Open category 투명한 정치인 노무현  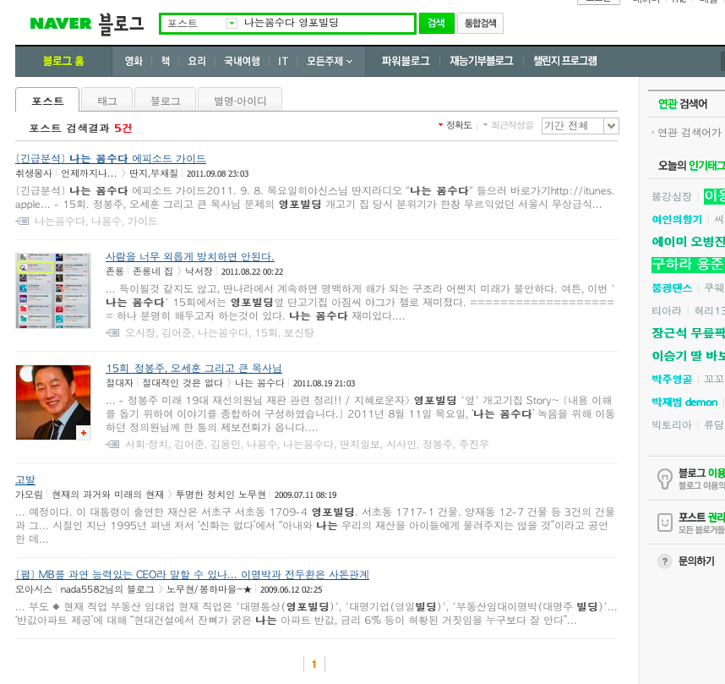point(221,495)
